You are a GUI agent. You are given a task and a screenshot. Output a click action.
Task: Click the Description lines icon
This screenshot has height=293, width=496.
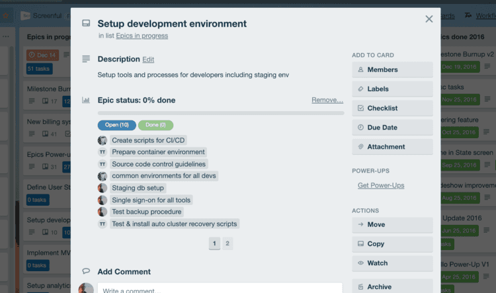pos(86,59)
